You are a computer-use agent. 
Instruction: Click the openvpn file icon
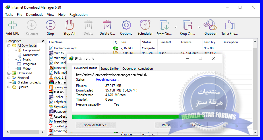[51, 87]
